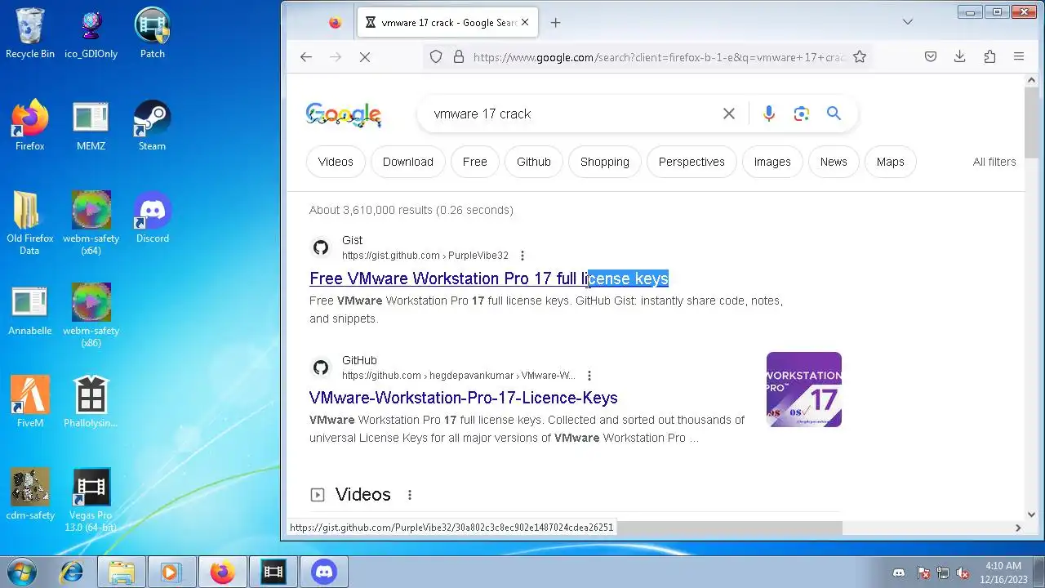Open the All filters option
The width and height of the screenshot is (1045, 588).
[994, 162]
